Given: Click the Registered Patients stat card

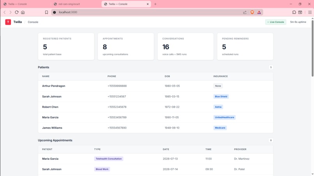Looking at the screenshot, I should [66, 46].
